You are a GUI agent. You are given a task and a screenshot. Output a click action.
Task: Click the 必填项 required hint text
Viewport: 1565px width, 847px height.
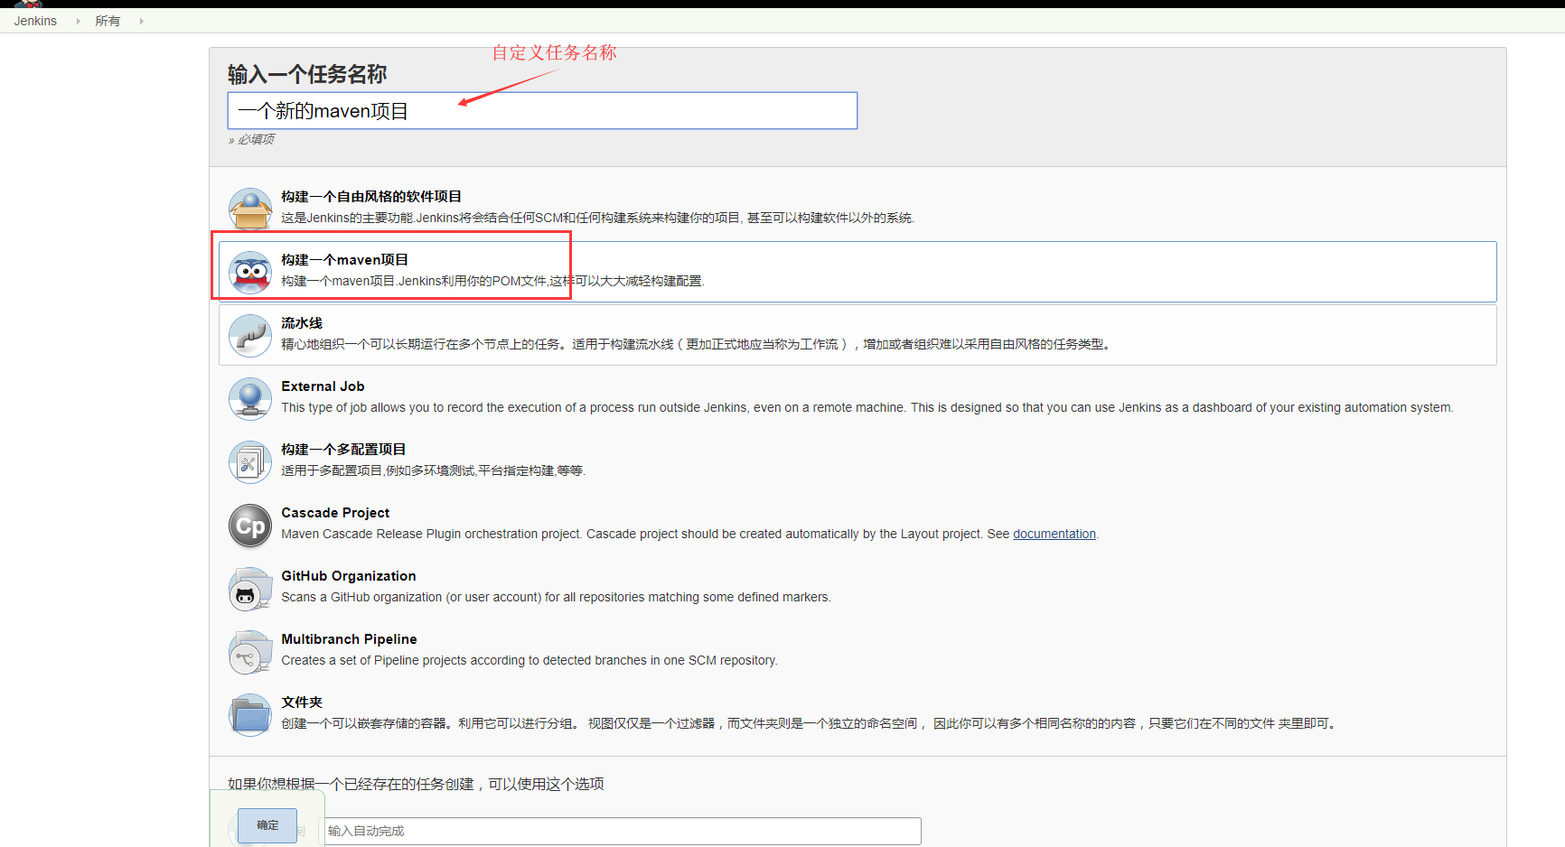[x=252, y=139]
